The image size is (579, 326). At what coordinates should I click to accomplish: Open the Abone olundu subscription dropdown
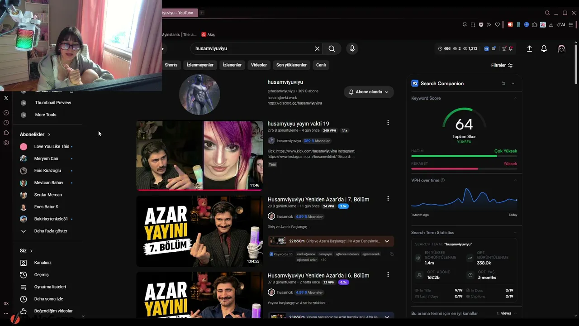point(369,92)
